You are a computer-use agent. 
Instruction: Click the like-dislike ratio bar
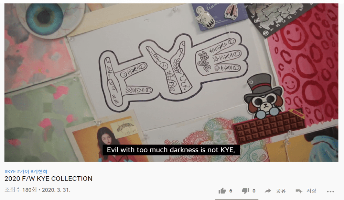click(237, 199)
